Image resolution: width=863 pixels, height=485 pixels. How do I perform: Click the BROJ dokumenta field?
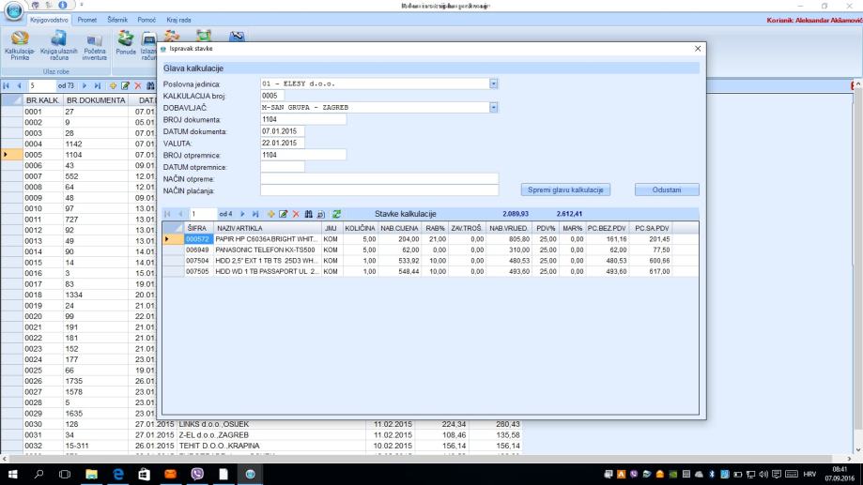pos(303,119)
